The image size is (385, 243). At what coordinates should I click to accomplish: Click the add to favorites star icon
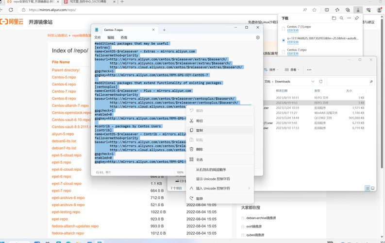tap(314, 10)
